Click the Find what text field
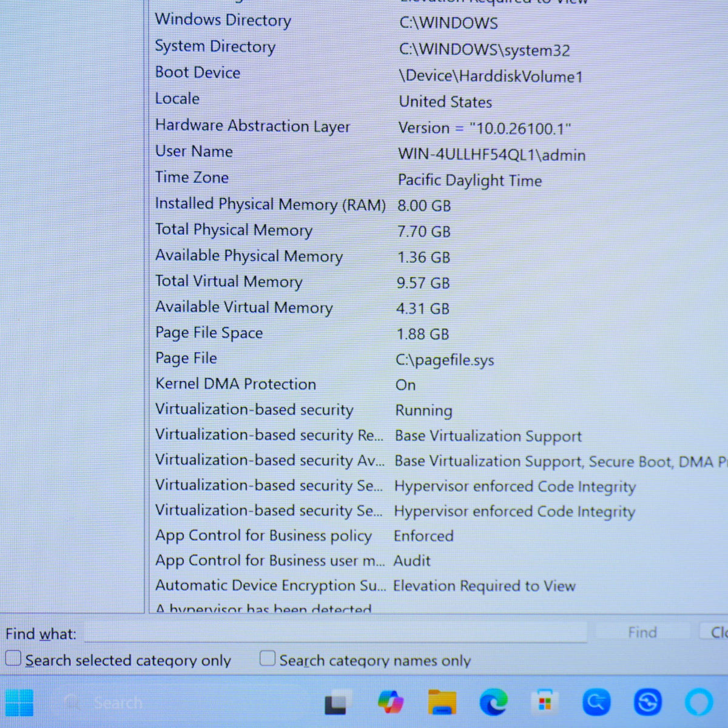 (x=335, y=632)
